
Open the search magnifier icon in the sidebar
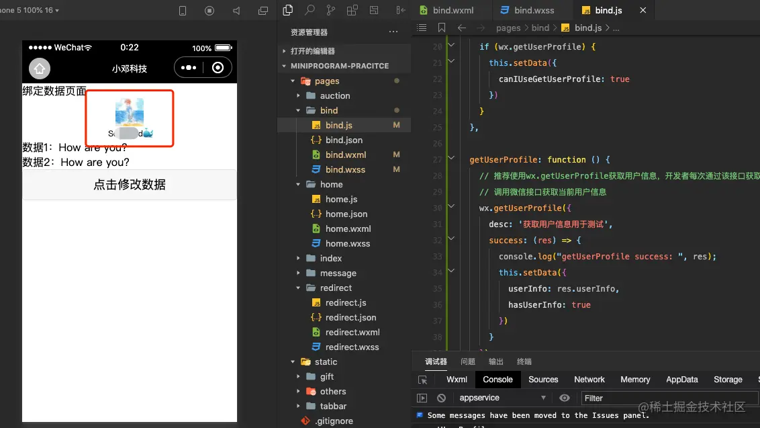(310, 9)
